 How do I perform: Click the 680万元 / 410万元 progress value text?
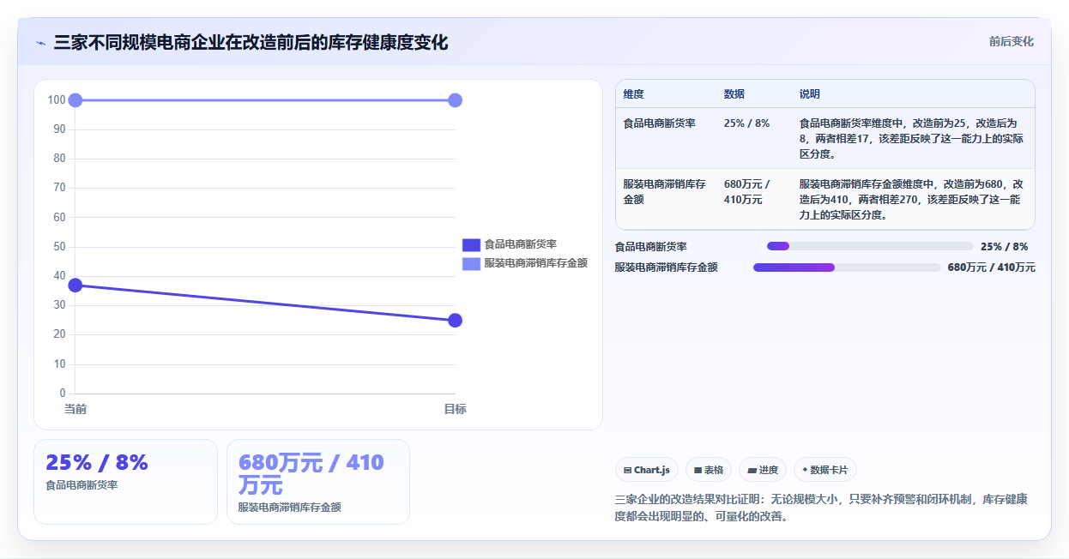point(991,267)
